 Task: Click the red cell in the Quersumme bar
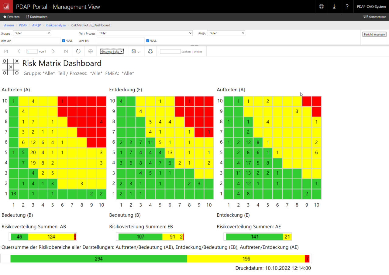pos(307,259)
